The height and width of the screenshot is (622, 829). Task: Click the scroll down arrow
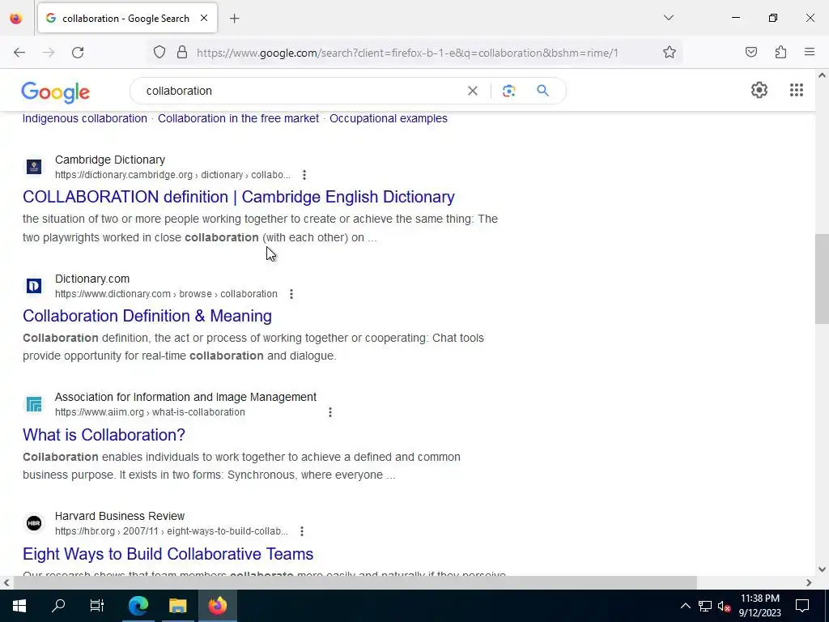tap(822, 569)
